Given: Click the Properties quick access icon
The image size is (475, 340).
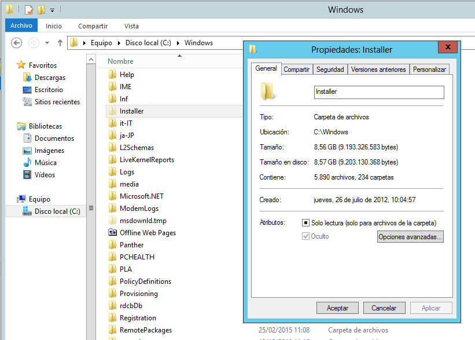Looking at the screenshot, I should click(29, 10).
